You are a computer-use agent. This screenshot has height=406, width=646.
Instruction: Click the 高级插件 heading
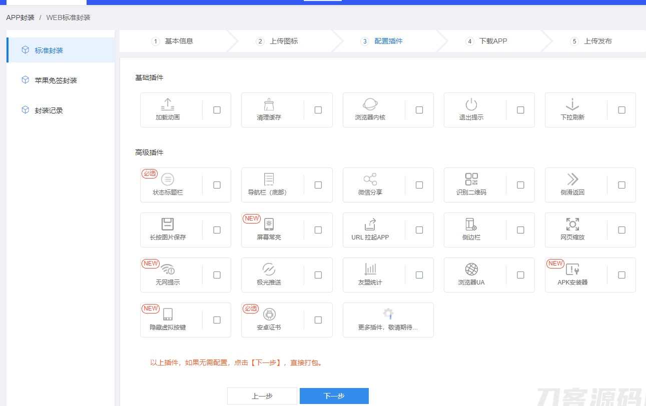149,152
